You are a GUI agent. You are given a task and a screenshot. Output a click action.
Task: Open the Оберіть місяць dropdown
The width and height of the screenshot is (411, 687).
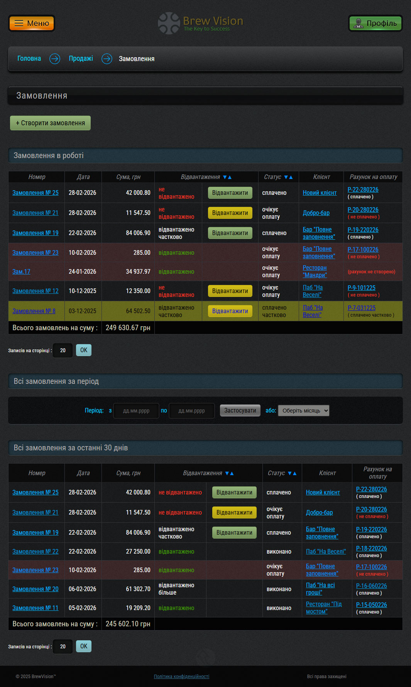[304, 411]
